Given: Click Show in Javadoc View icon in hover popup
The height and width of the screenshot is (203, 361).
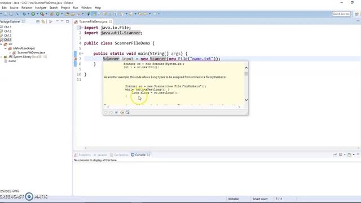Looking at the screenshot, I should pyautogui.click(x=116, y=112).
